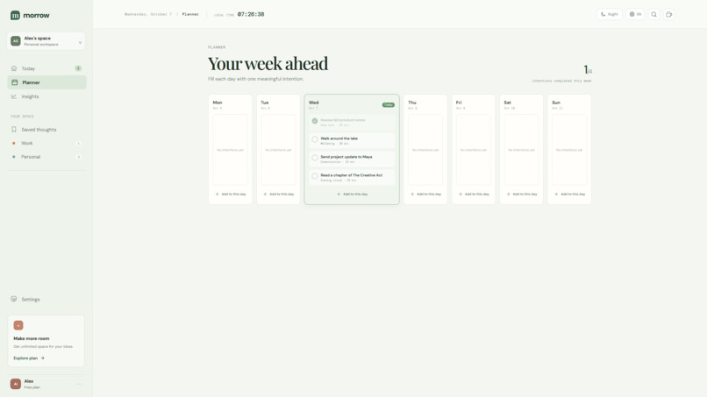Toggle Night mode
707x397 pixels.
click(609, 14)
